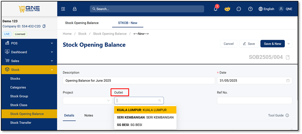
Task: Expand the Dashboard menu chevron
Action: tap(52, 52)
